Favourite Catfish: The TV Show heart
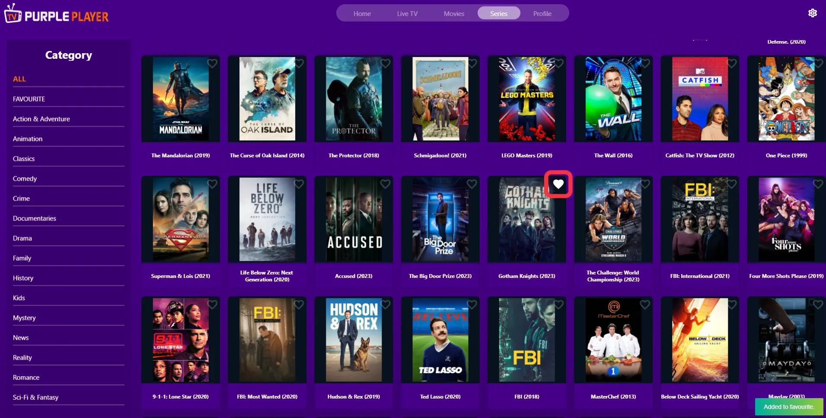The image size is (826, 418). (731, 64)
